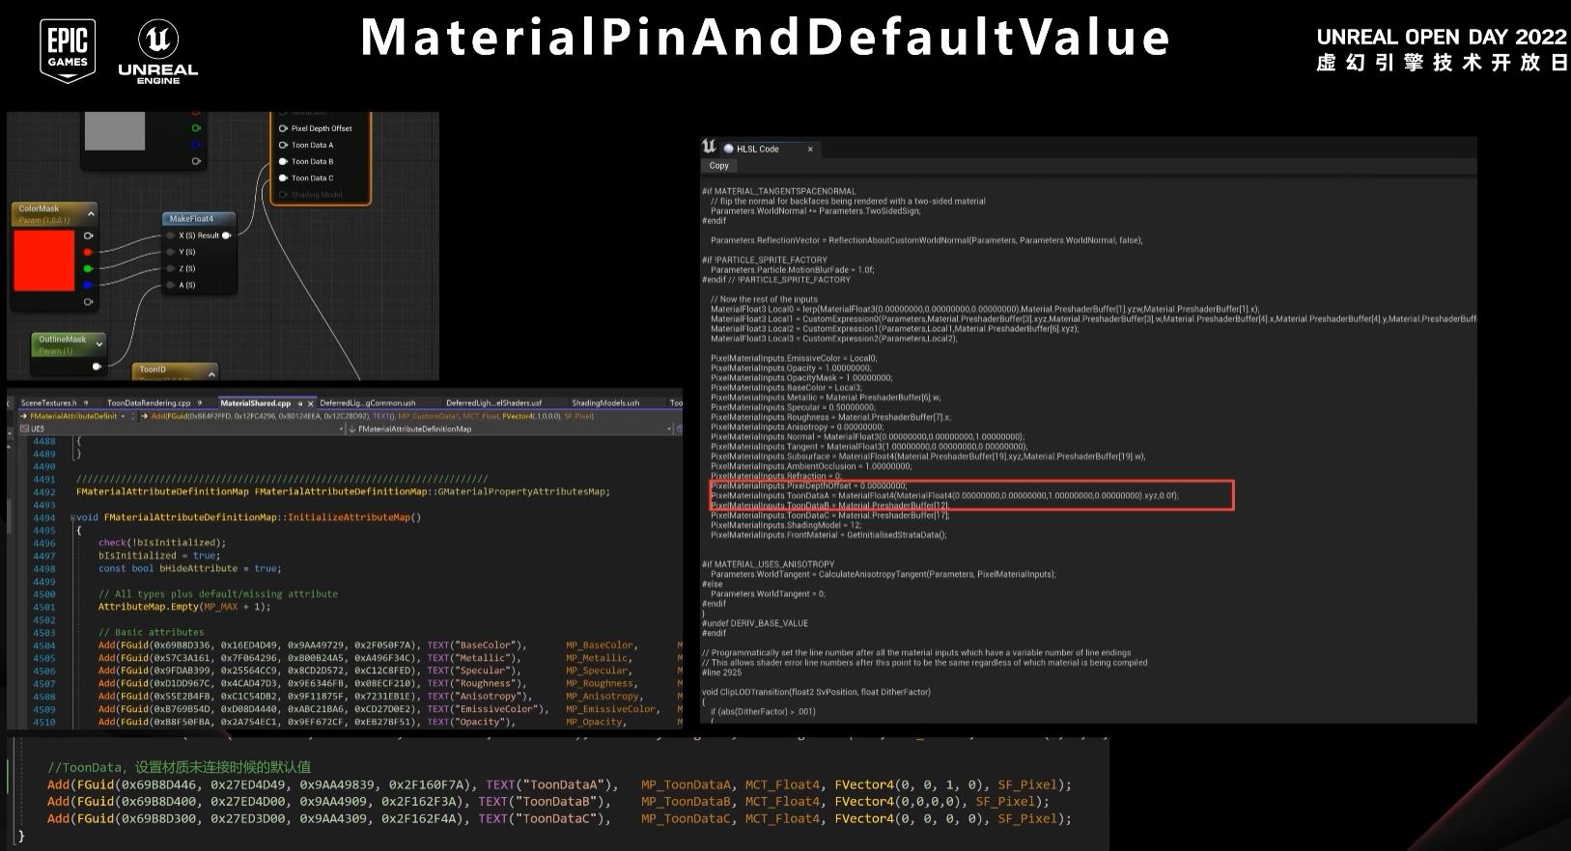Open the DeferredLig...gCommon.ush tab

[x=368, y=403]
